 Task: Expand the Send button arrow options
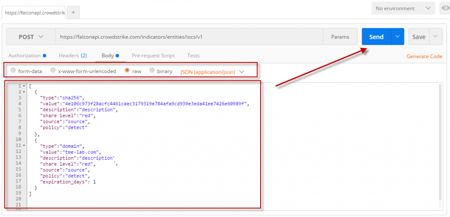point(398,37)
